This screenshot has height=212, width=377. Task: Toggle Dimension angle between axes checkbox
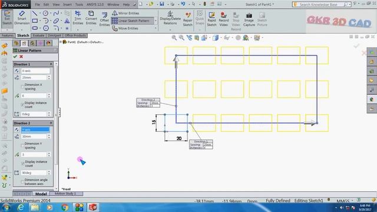(x=22, y=182)
